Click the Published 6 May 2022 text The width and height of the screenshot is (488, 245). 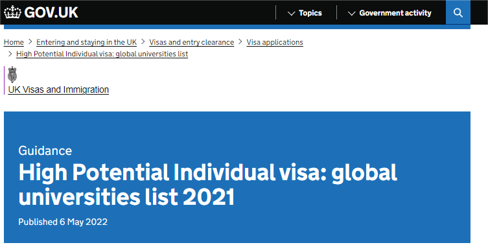pos(63,222)
